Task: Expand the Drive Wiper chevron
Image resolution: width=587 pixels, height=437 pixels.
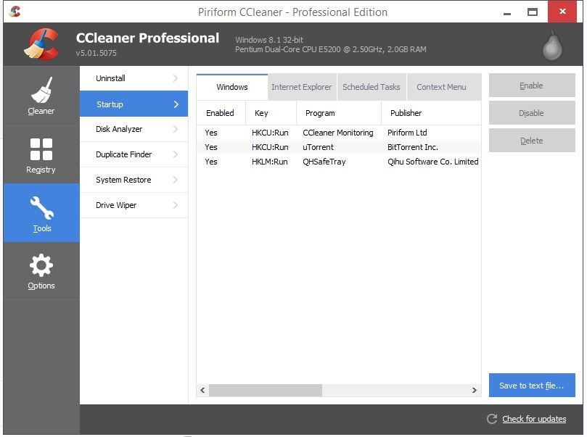Action: pyautogui.click(x=176, y=205)
